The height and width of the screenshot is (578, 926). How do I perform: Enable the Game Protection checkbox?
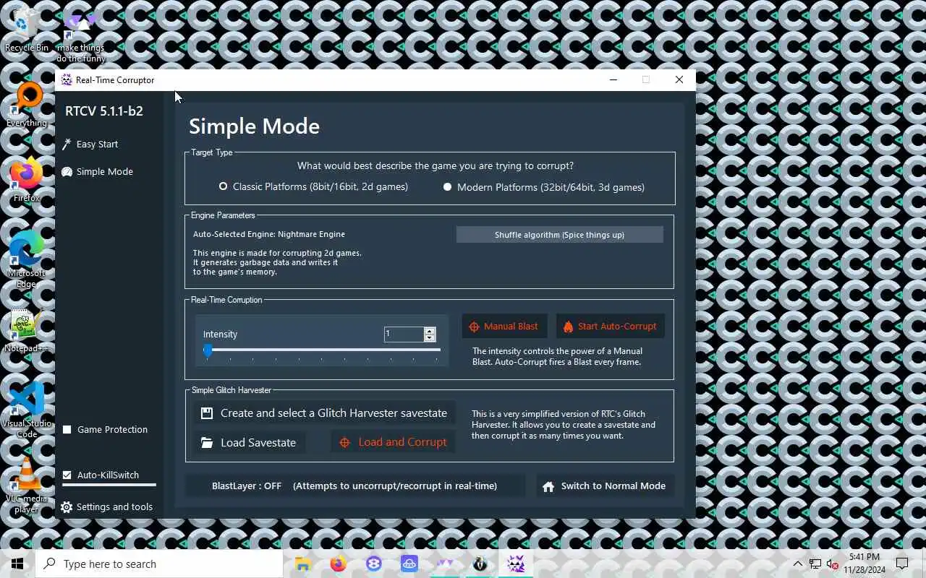(x=67, y=429)
